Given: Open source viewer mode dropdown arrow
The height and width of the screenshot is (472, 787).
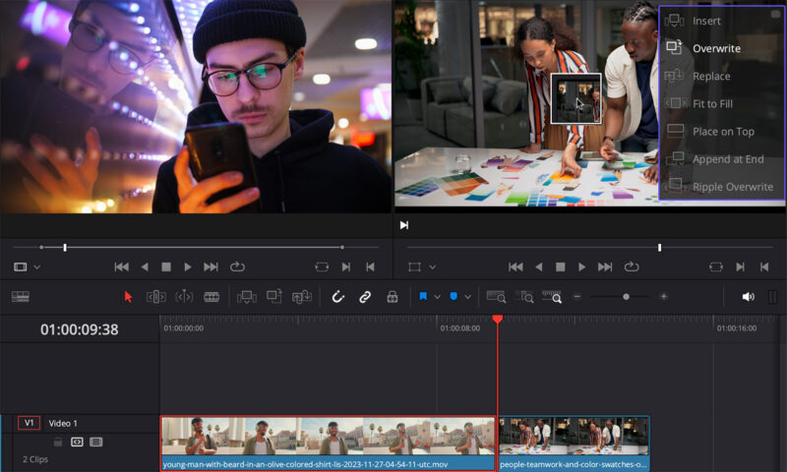Looking at the screenshot, I should point(36,267).
